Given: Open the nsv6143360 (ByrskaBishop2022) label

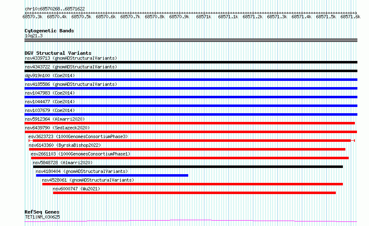Looking at the screenshot, I should tap(65, 145).
